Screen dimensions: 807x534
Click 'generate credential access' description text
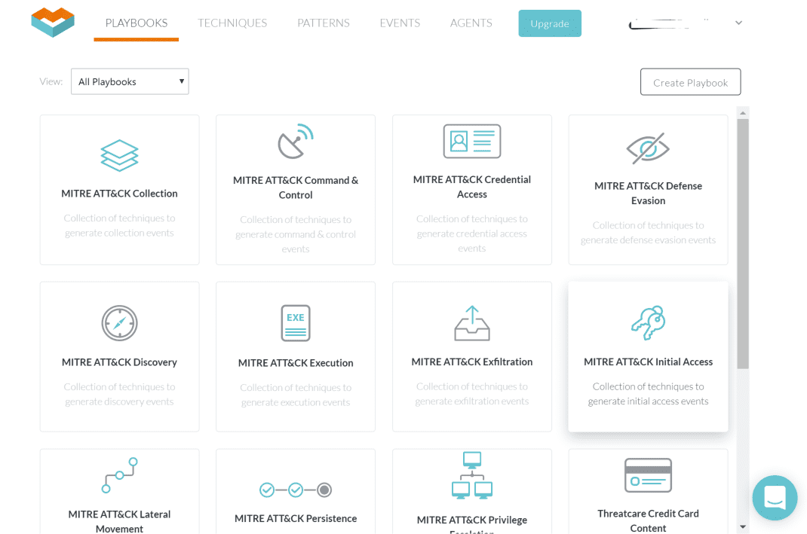(472, 233)
